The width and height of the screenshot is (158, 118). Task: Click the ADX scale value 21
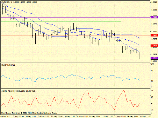point(152,110)
